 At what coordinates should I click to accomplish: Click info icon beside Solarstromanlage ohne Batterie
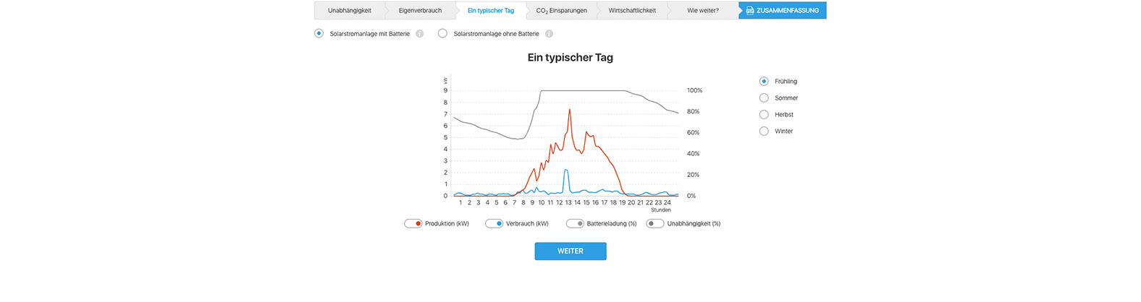pyautogui.click(x=549, y=34)
